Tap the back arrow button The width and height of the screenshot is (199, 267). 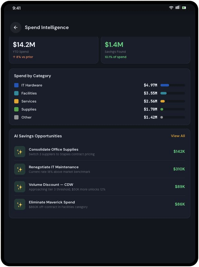point(16,27)
